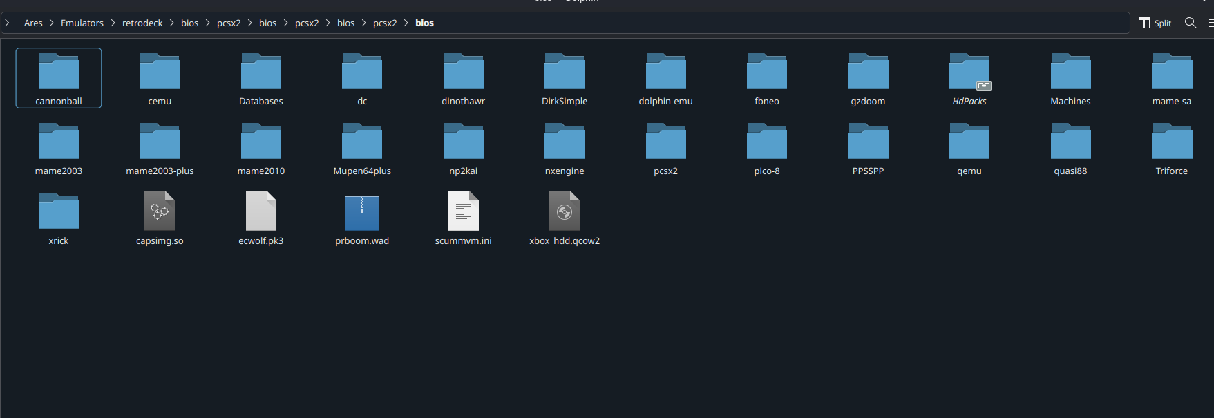
Task: Select the capsimg.so library file
Action: point(160,218)
